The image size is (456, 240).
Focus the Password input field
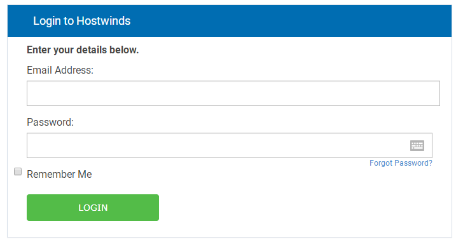click(230, 145)
